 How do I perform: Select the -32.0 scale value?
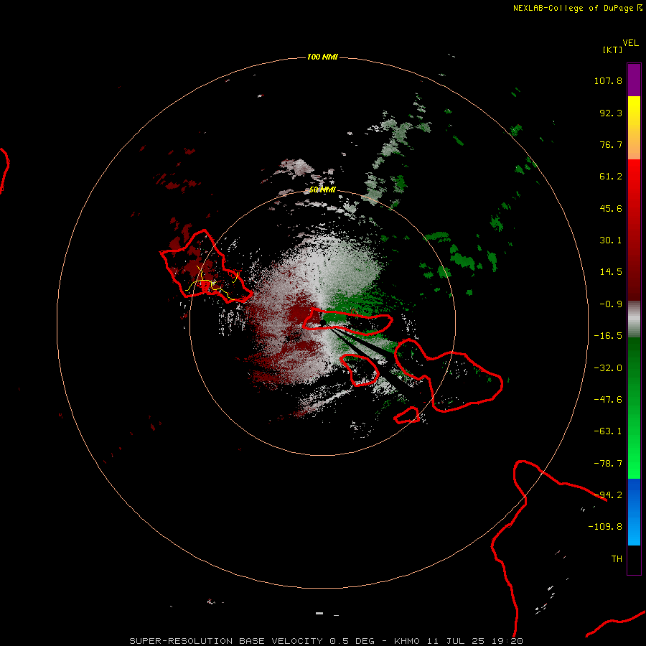coord(608,368)
